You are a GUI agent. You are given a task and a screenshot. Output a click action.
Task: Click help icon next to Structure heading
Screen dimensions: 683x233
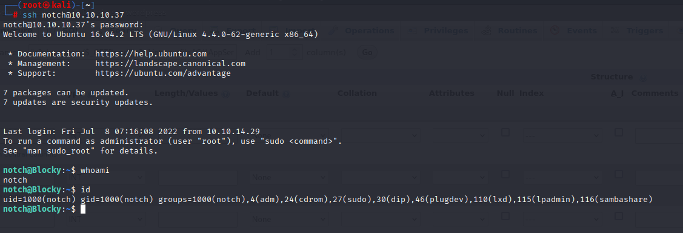pyautogui.click(x=641, y=77)
